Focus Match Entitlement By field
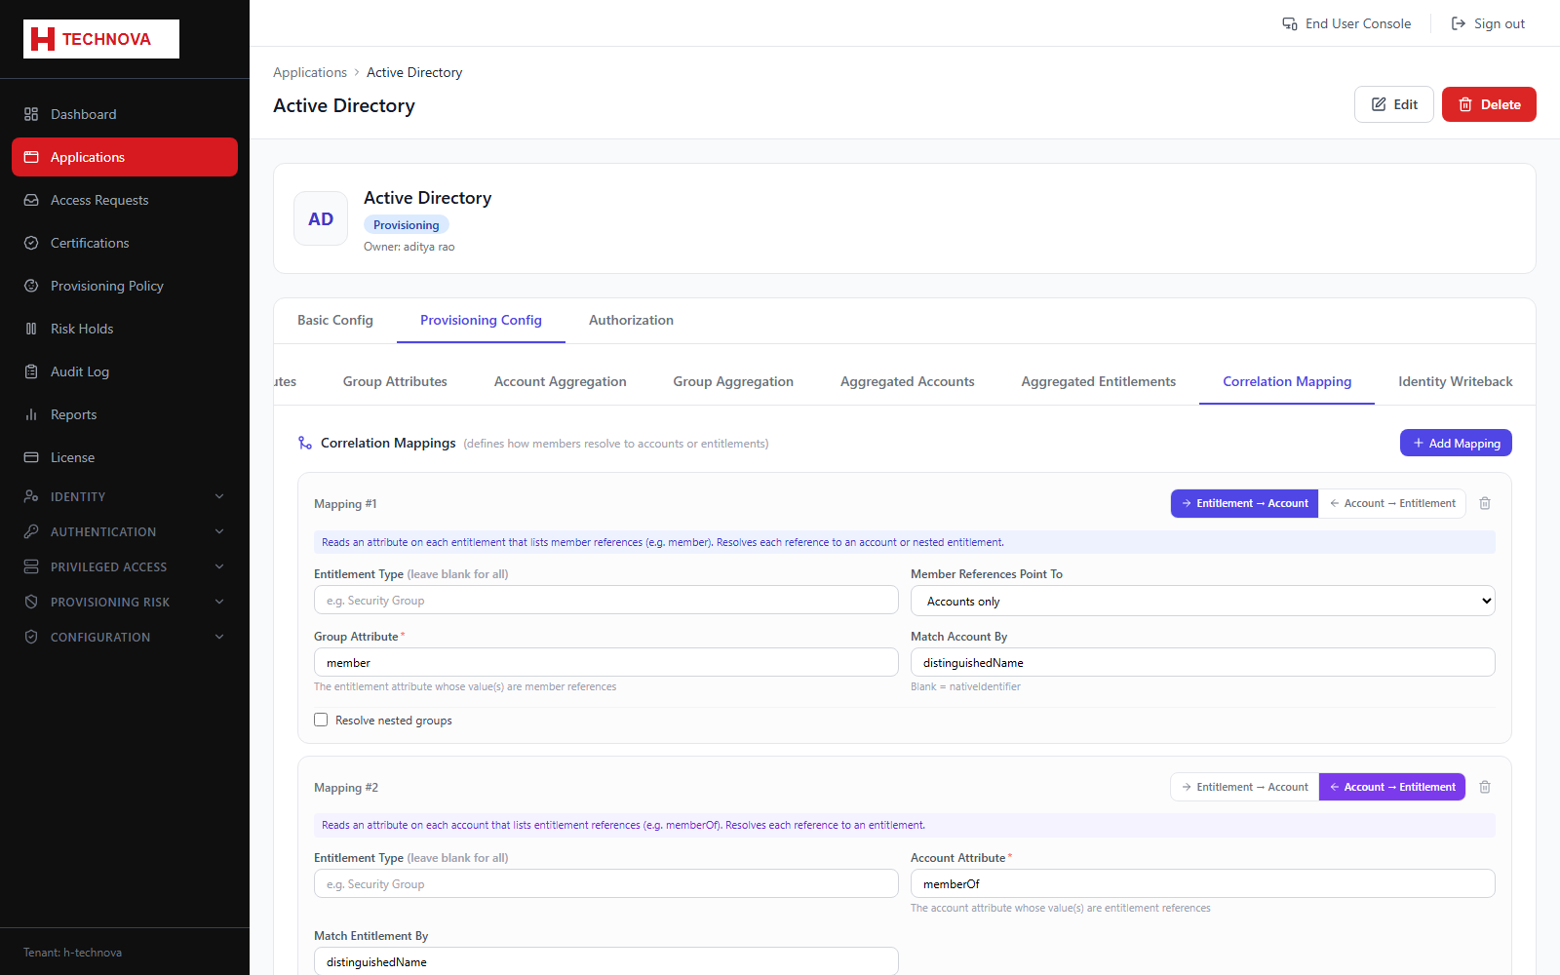This screenshot has height=975, width=1560. point(606,960)
